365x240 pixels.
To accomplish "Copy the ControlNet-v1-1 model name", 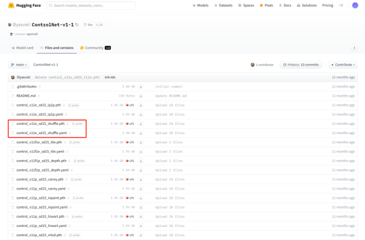I will (x=77, y=24).
